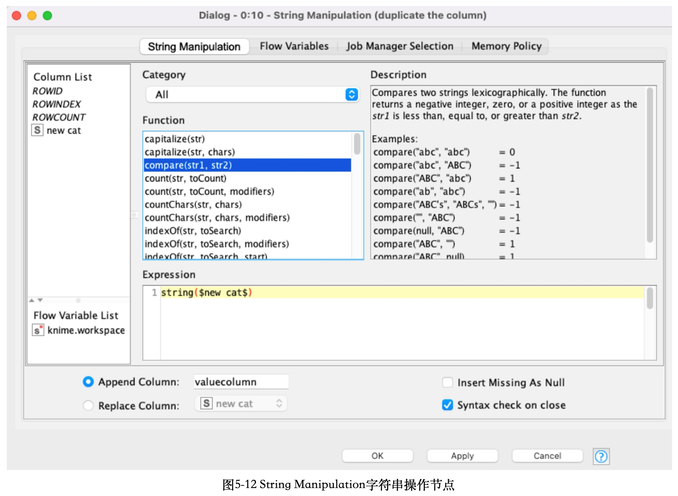The height and width of the screenshot is (496, 678).
Task: Select countChars(str, chars) function
Action: pos(247,205)
